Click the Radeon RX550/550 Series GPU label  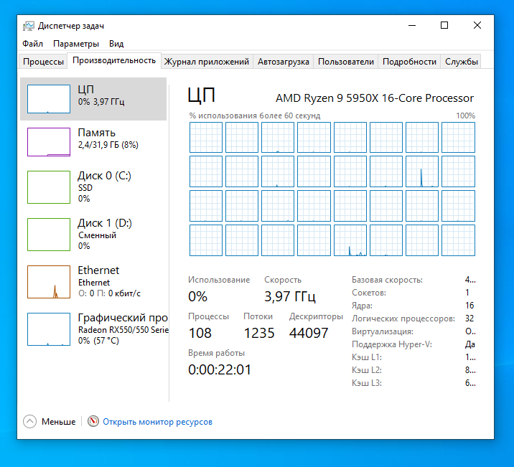(123, 330)
